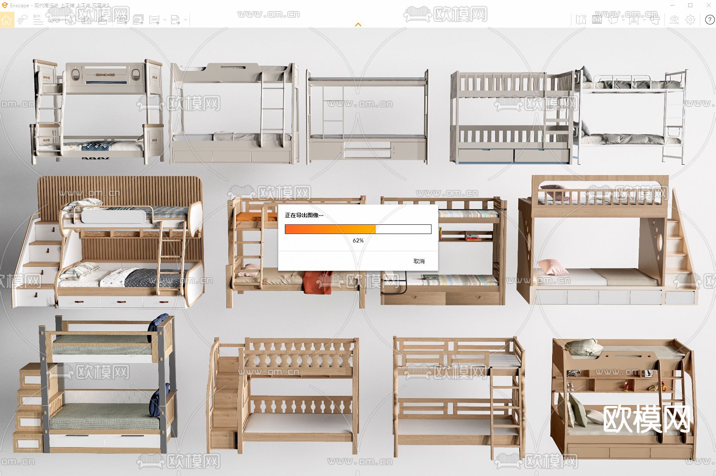
Task: Click the 正在导出图像 dialog title
Action: (x=304, y=215)
